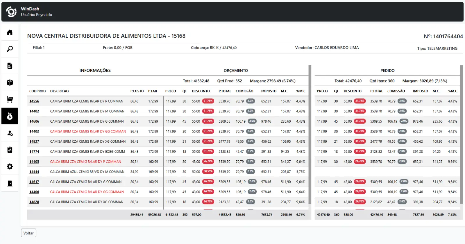Open the user settings sidebar icon
This screenshot has width=465, height=244.
(10, 133)
